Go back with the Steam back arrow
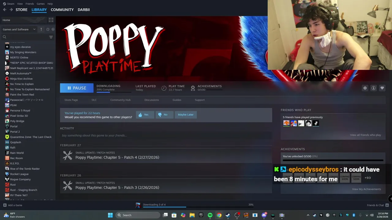This screenshot has width=392, height=220. 5,10
